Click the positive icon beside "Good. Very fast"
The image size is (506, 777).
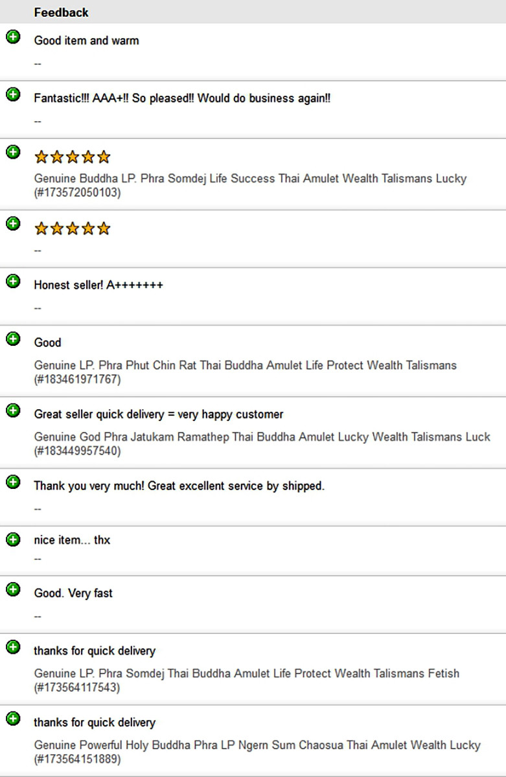(13, 589)
